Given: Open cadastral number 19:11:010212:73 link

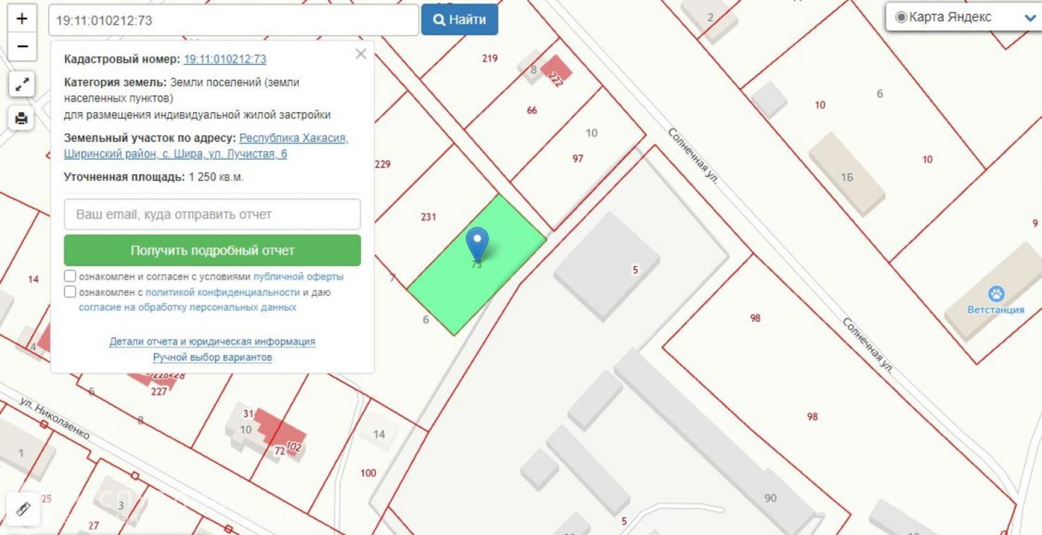Looking at the screenshot, I should pyautogui.click(x=225, y=59).
